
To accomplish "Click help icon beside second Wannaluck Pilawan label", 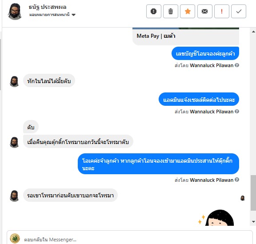I will tap(237, 112).
